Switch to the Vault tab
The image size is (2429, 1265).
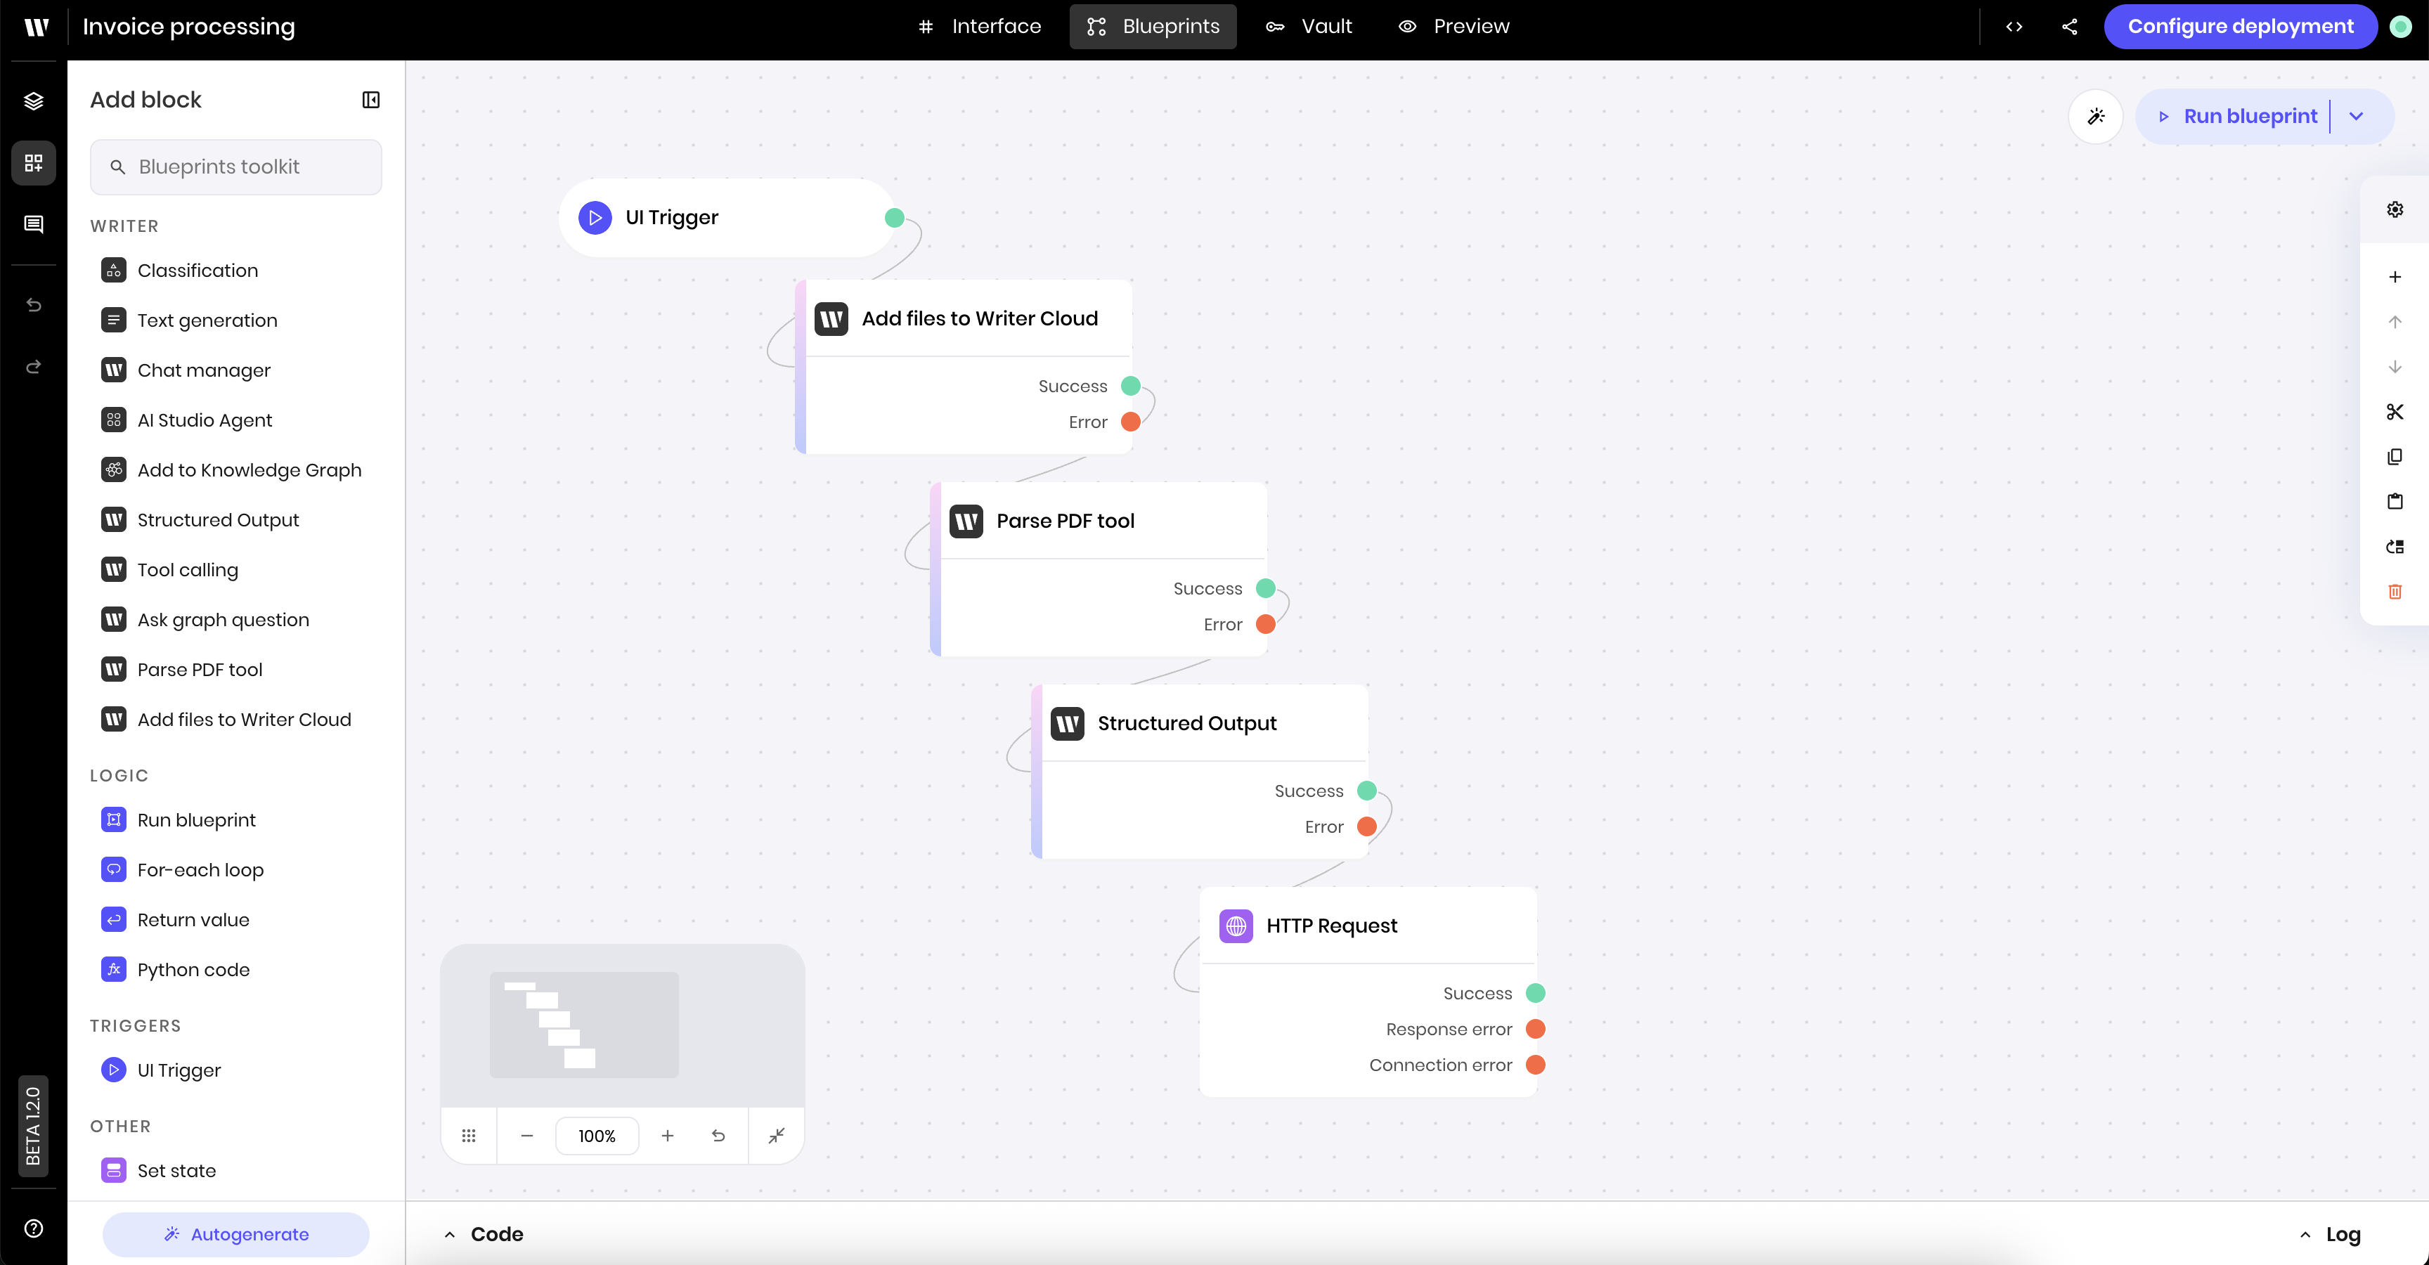tap(1309, 27)
